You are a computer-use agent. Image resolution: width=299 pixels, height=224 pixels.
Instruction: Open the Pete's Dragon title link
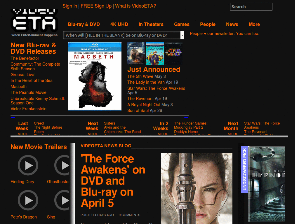24,217
